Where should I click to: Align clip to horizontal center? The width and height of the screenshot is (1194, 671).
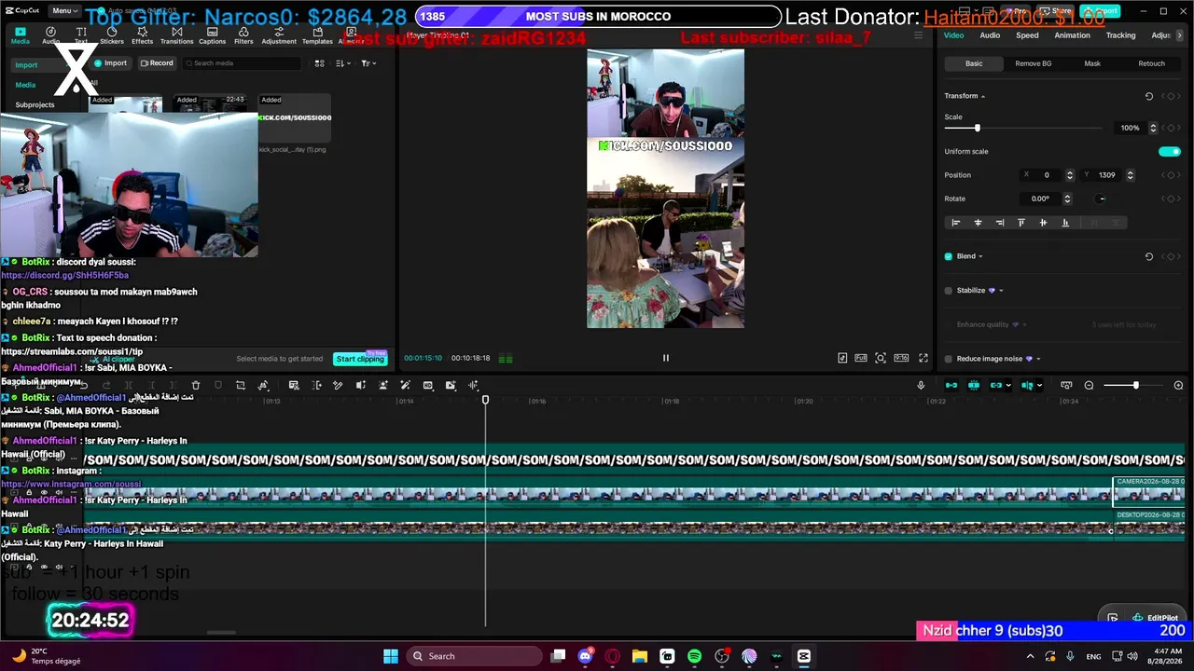(978, 223)
